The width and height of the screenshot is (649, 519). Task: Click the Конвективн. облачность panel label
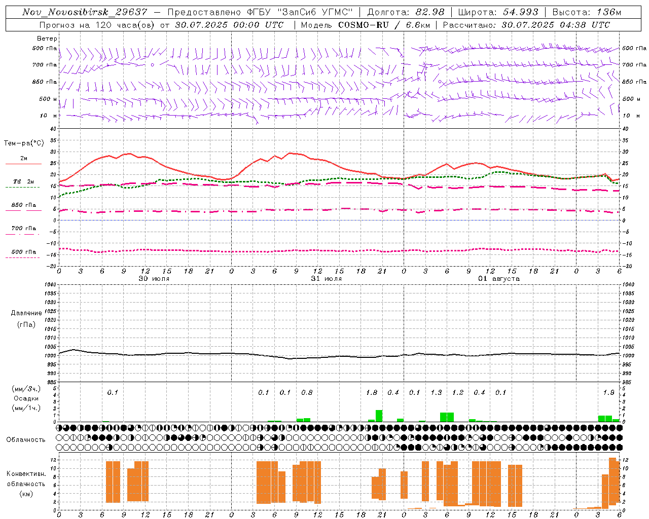26,479
